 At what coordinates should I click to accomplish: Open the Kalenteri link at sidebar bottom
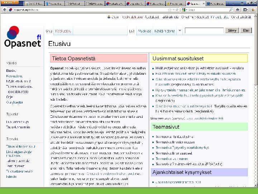click(x=11, y=176)
